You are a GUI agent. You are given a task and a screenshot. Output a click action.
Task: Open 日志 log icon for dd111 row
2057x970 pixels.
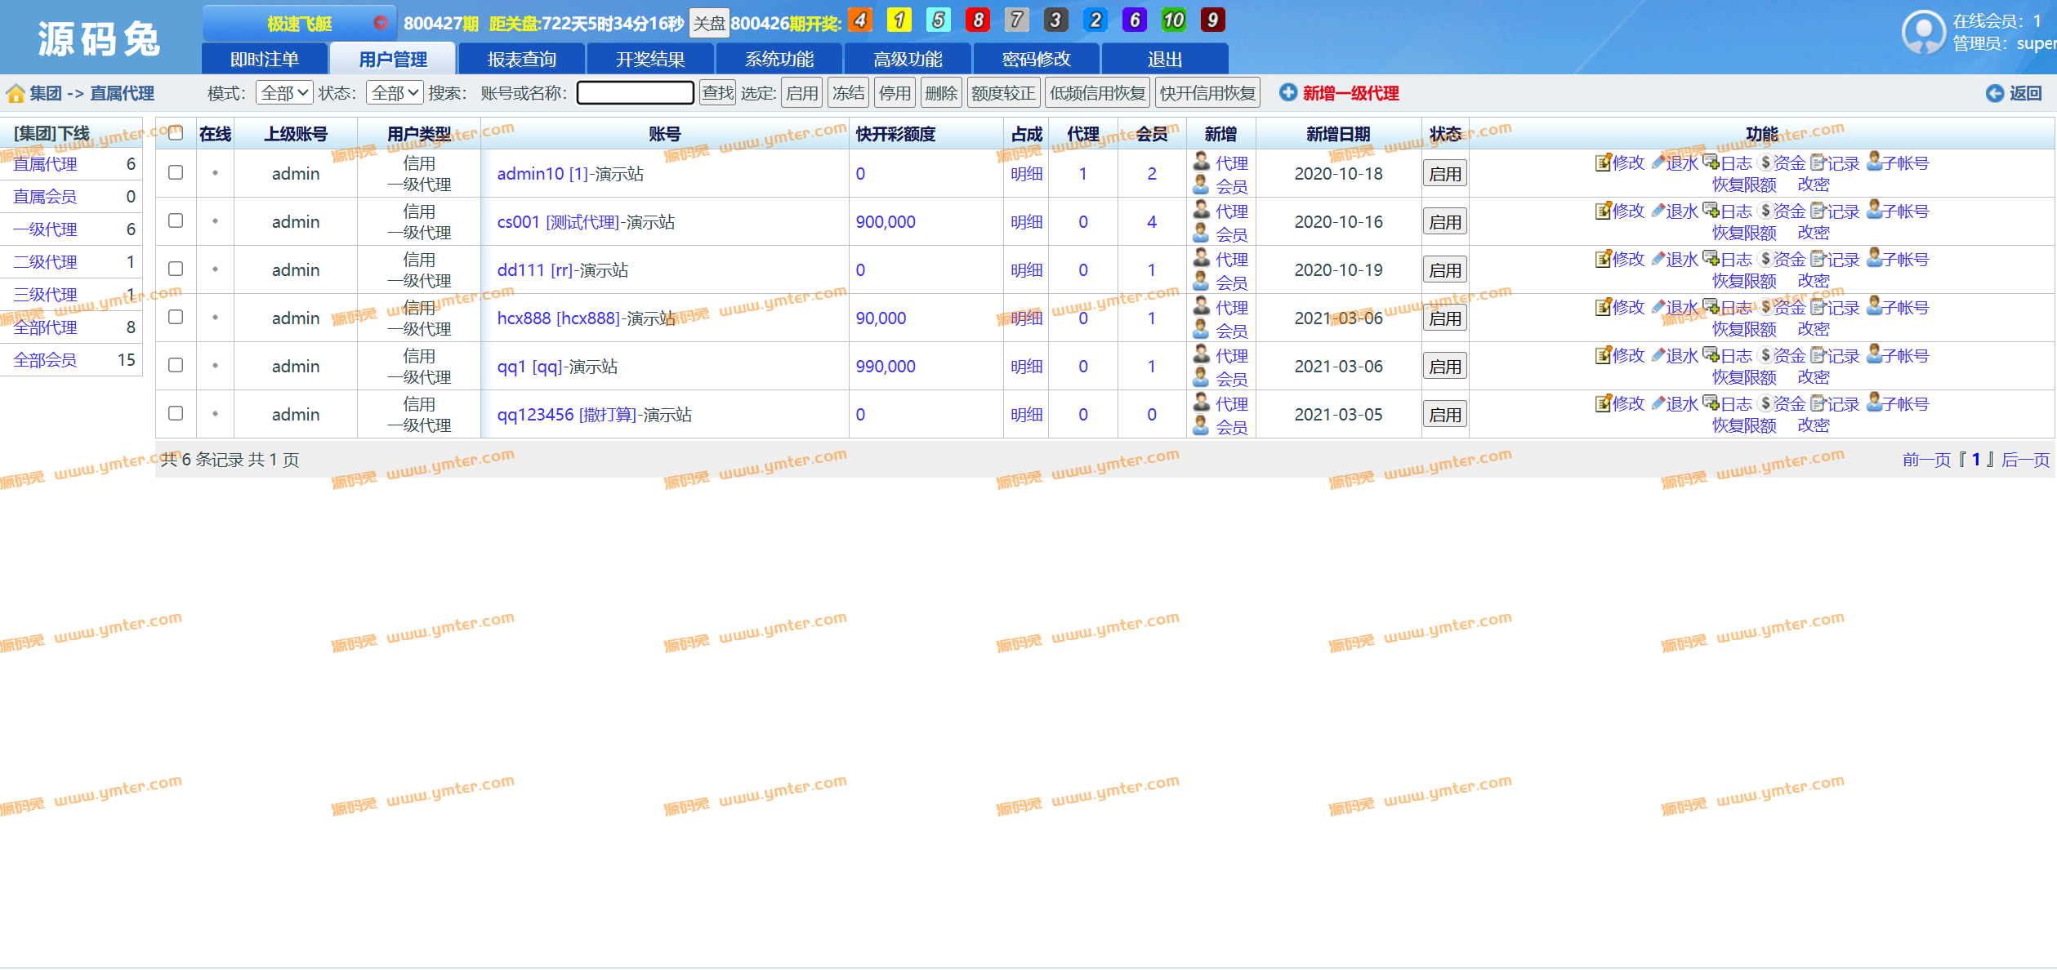tap(1711, 259)
